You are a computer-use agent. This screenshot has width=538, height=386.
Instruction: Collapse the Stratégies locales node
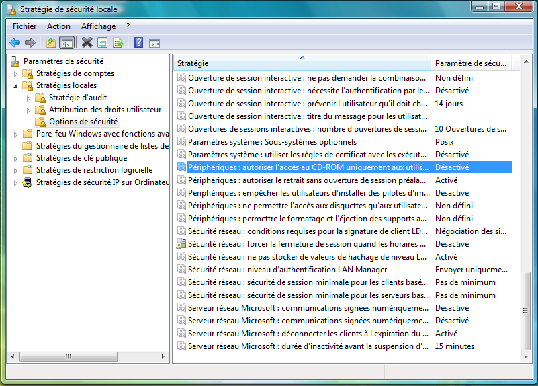click(15, 86)
